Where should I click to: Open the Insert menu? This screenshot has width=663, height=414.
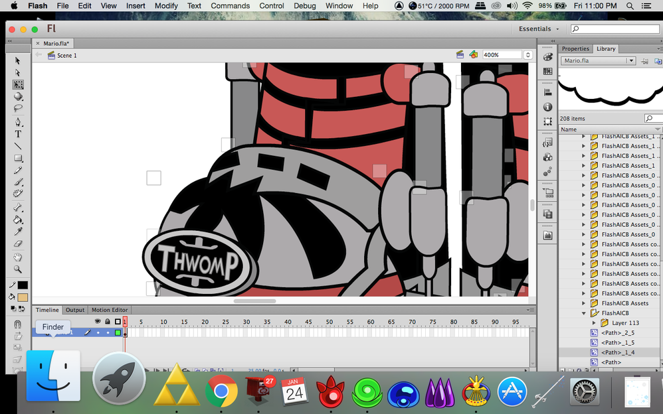pyautogui.click(x=136, y=6)
